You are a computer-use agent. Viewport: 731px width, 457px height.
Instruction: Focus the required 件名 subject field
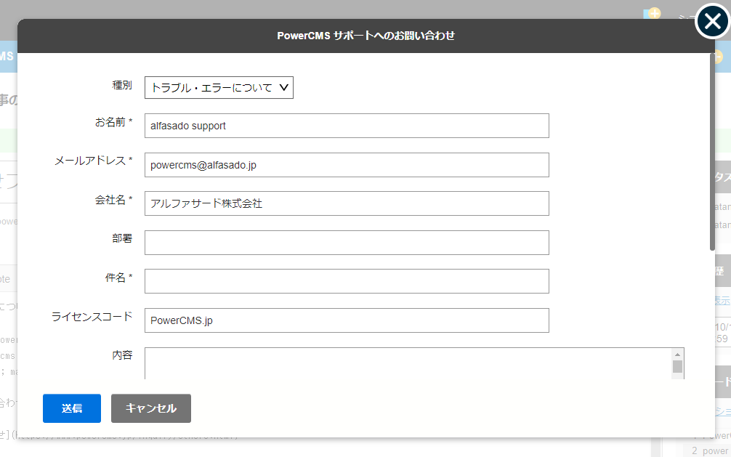coord(347,281)
